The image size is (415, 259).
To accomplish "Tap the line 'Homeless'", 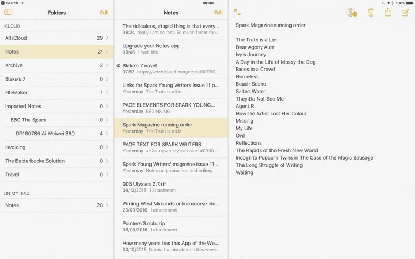I will coord(247,77).
